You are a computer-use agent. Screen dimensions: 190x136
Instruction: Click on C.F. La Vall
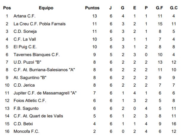click(x=25, y=39)
